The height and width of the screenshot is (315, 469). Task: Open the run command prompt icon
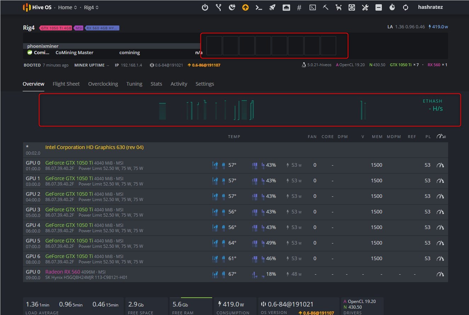pos(259,7)
